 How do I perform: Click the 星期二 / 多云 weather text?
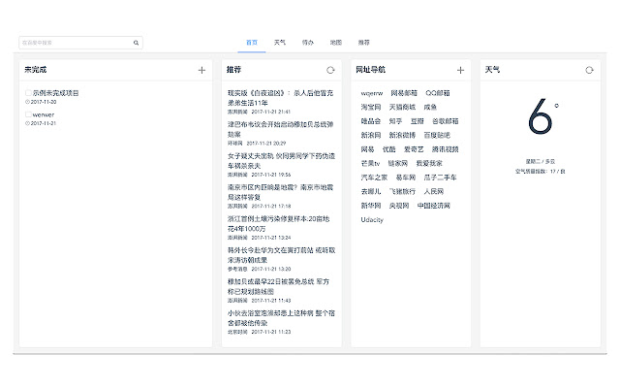point(541,162)
